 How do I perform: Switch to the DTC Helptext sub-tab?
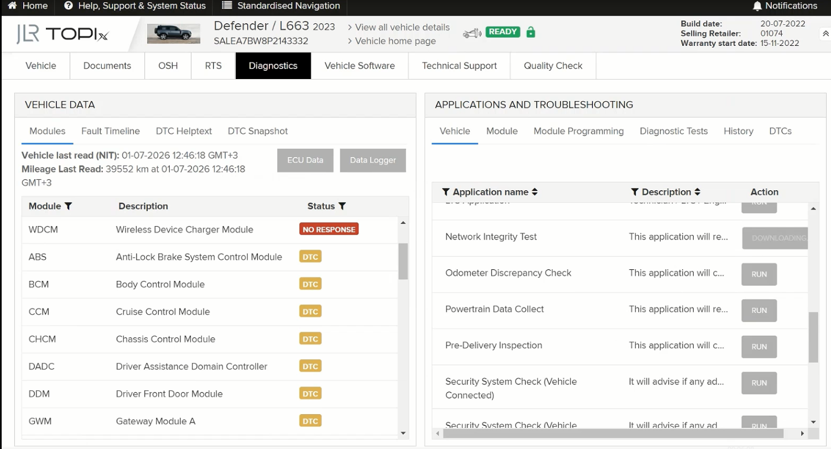[184, 132]
